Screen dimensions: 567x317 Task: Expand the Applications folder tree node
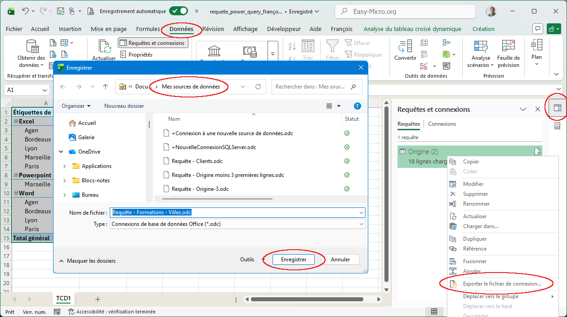(x=64, y=166)
